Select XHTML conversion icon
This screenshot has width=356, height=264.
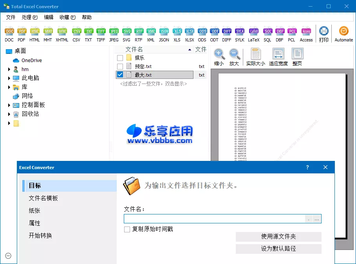click(62, 31)
